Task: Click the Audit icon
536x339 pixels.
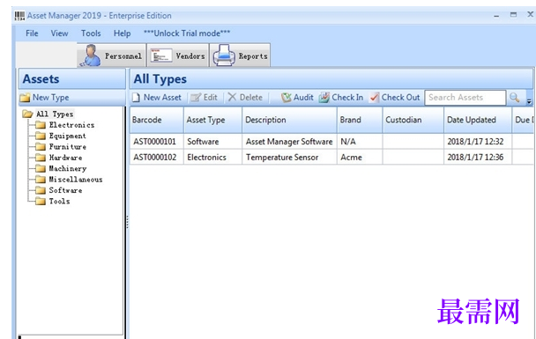Action: click(x=287, y=98)
